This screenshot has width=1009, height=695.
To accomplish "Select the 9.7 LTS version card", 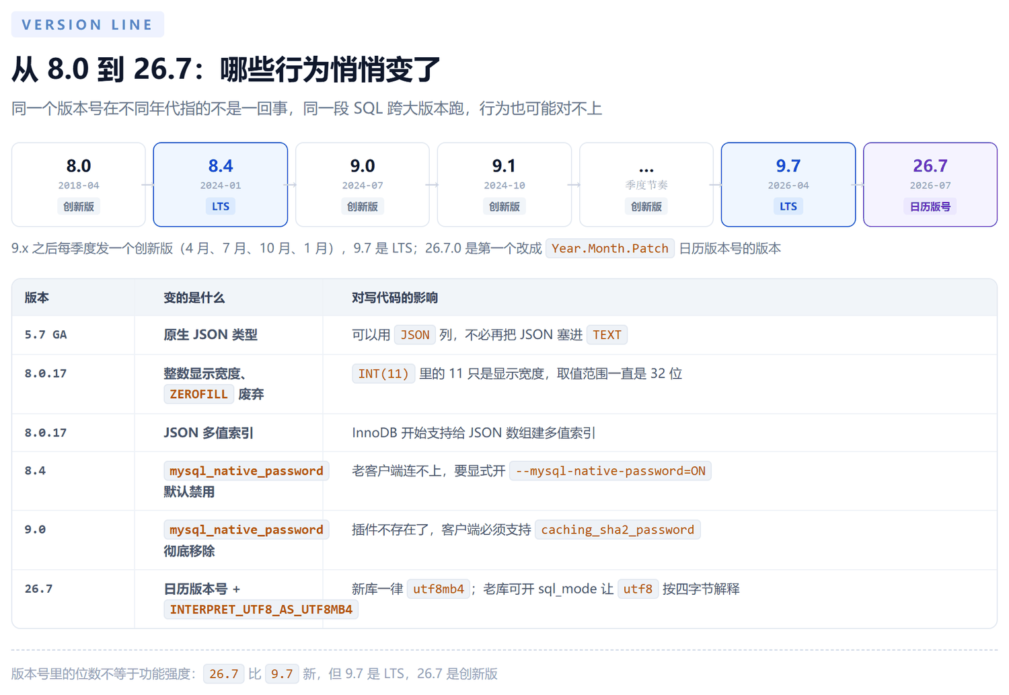I will coord(788,184).
